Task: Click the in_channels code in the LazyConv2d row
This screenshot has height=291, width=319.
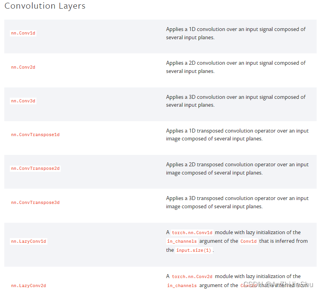Action: tap(182, 286)
